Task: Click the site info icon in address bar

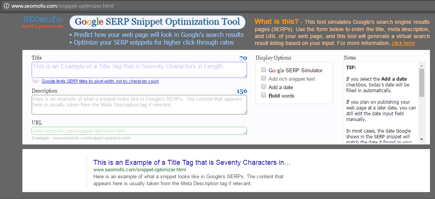Action: [6, 6]
